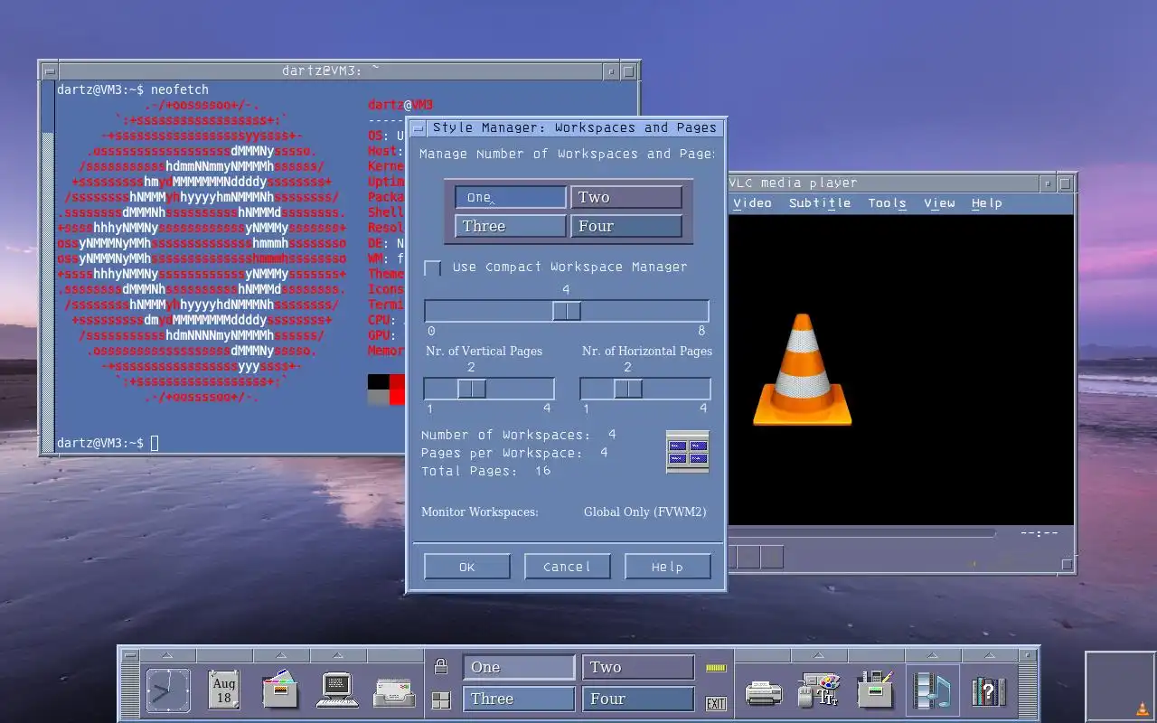Open the VLC View menu
Viewport: 1157px width, 723px height.
click(939, 203)
